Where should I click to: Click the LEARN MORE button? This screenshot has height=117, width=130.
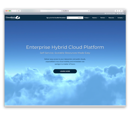click(65, 71)
